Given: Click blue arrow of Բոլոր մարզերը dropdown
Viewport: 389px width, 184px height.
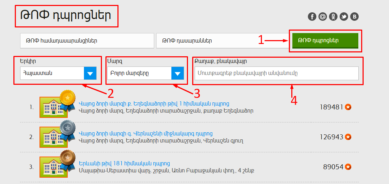Looking at the screenshot, I should coord(177,73).
